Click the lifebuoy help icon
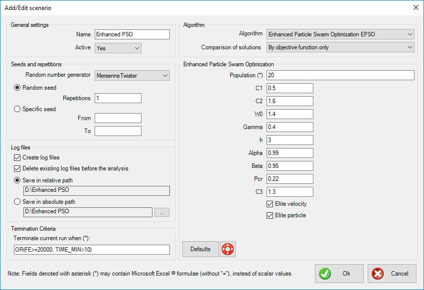Screen dimensions: 424x290 (x=228, y=249)
